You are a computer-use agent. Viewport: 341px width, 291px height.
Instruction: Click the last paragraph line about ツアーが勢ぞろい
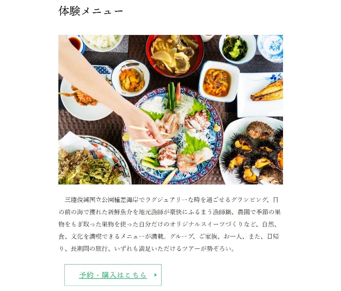tap(147, 248)
